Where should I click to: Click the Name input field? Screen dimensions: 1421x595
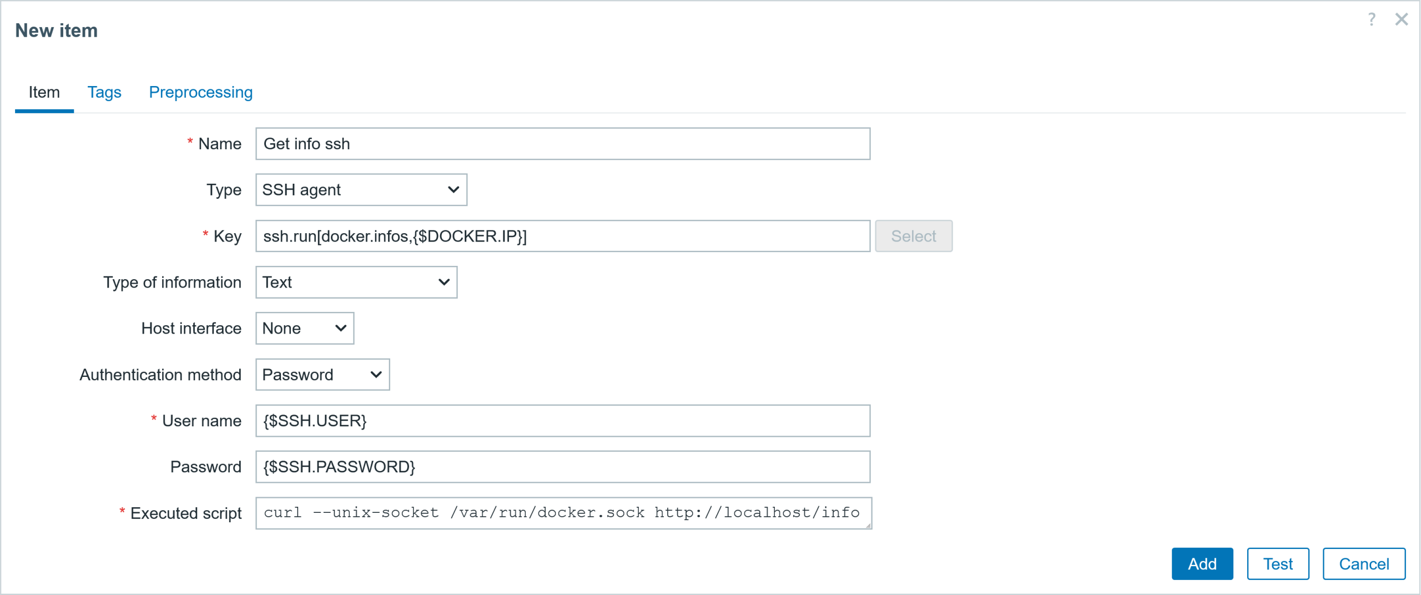(562, 144)
